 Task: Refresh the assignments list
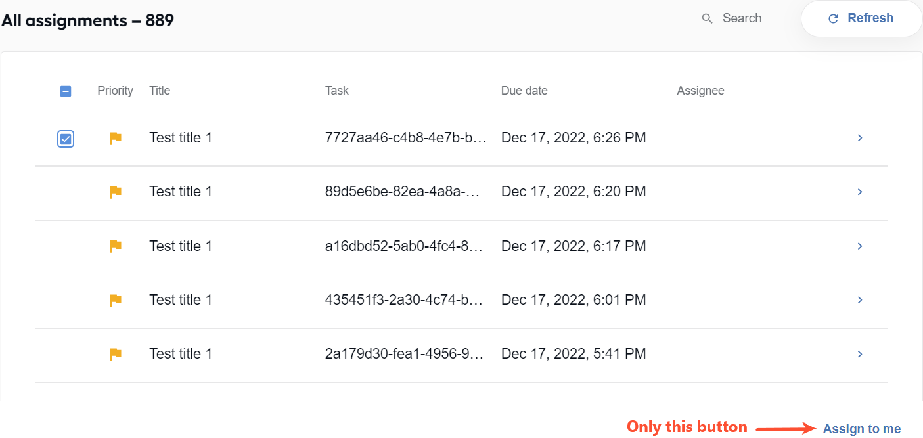click(861, 18)
